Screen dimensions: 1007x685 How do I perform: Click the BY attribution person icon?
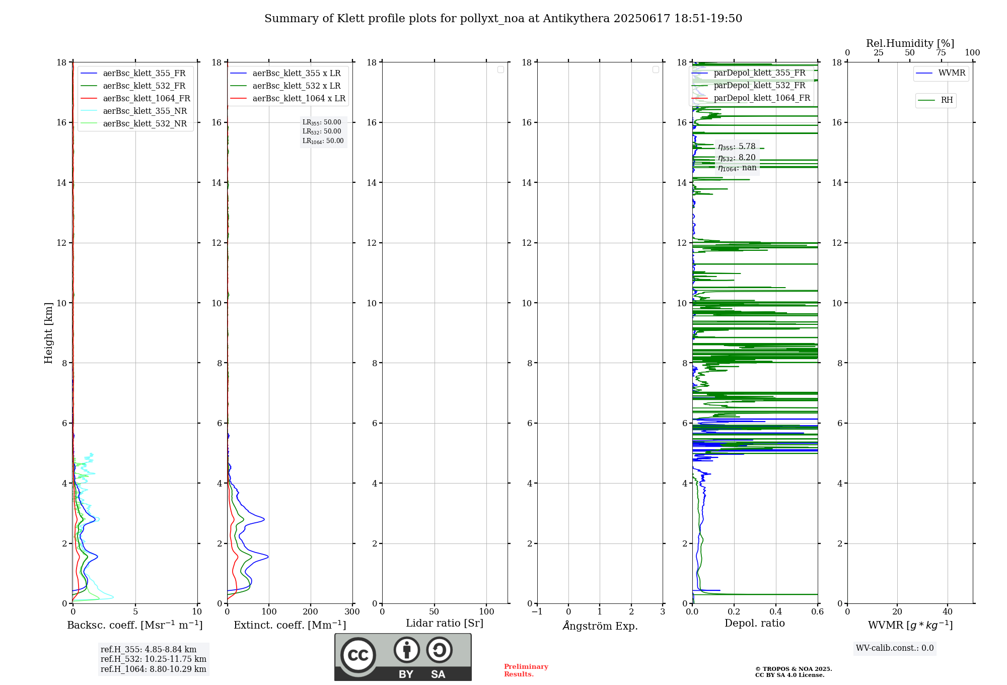coord(407,650)
